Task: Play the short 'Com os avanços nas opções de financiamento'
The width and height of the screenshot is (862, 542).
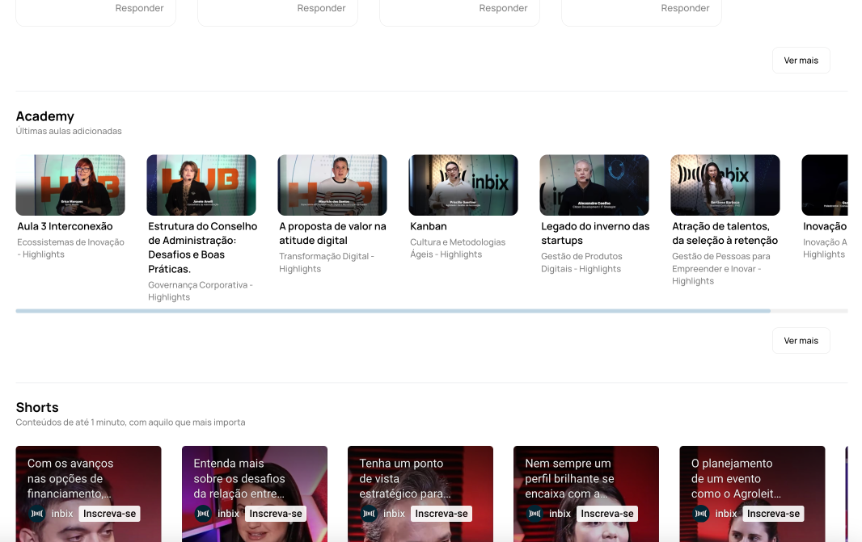Action: coord(88,494)
